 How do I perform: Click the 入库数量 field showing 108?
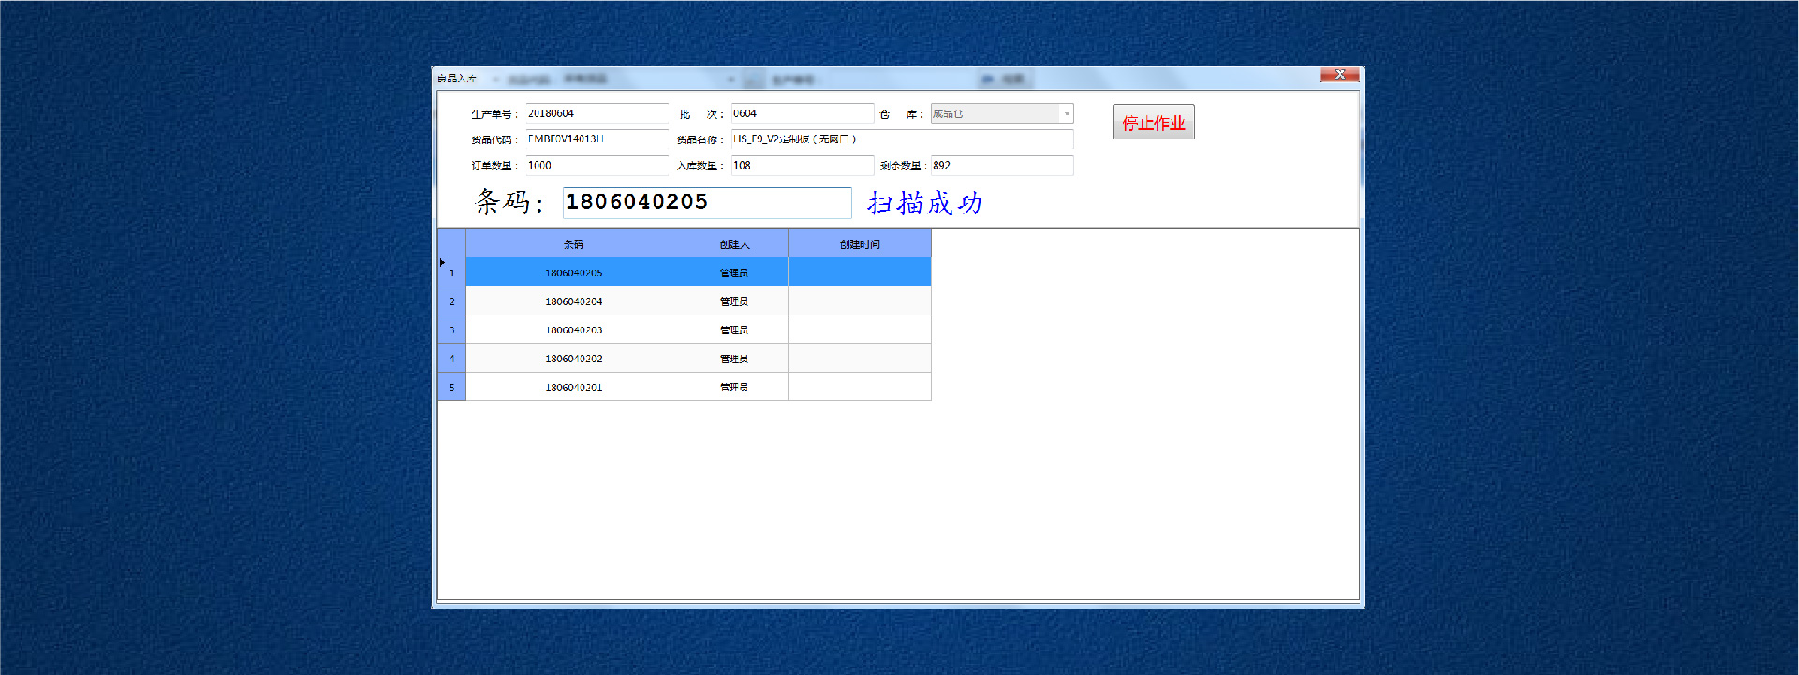[803, 166]
